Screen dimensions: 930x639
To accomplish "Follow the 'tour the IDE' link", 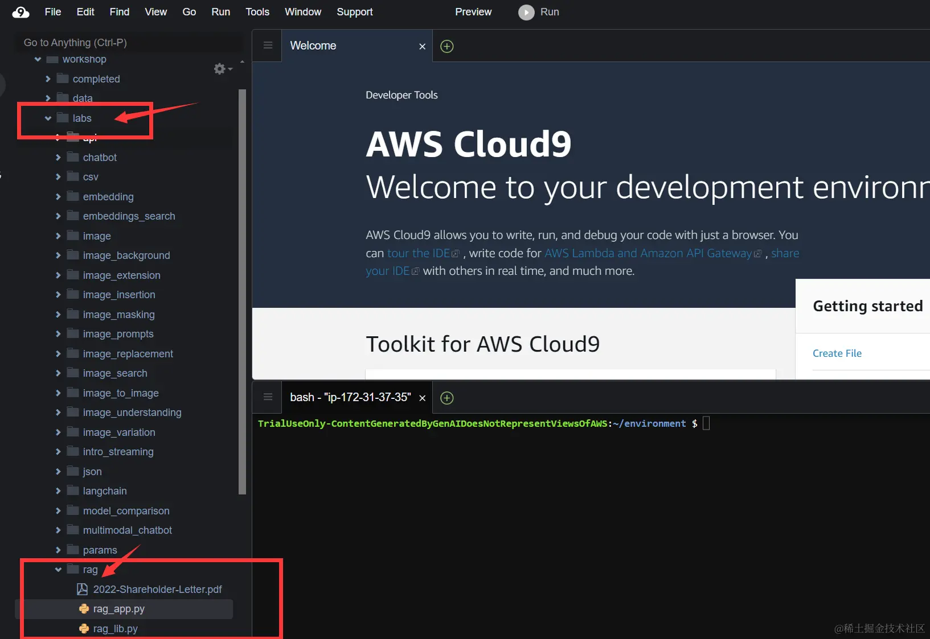I will pos(423,253).
